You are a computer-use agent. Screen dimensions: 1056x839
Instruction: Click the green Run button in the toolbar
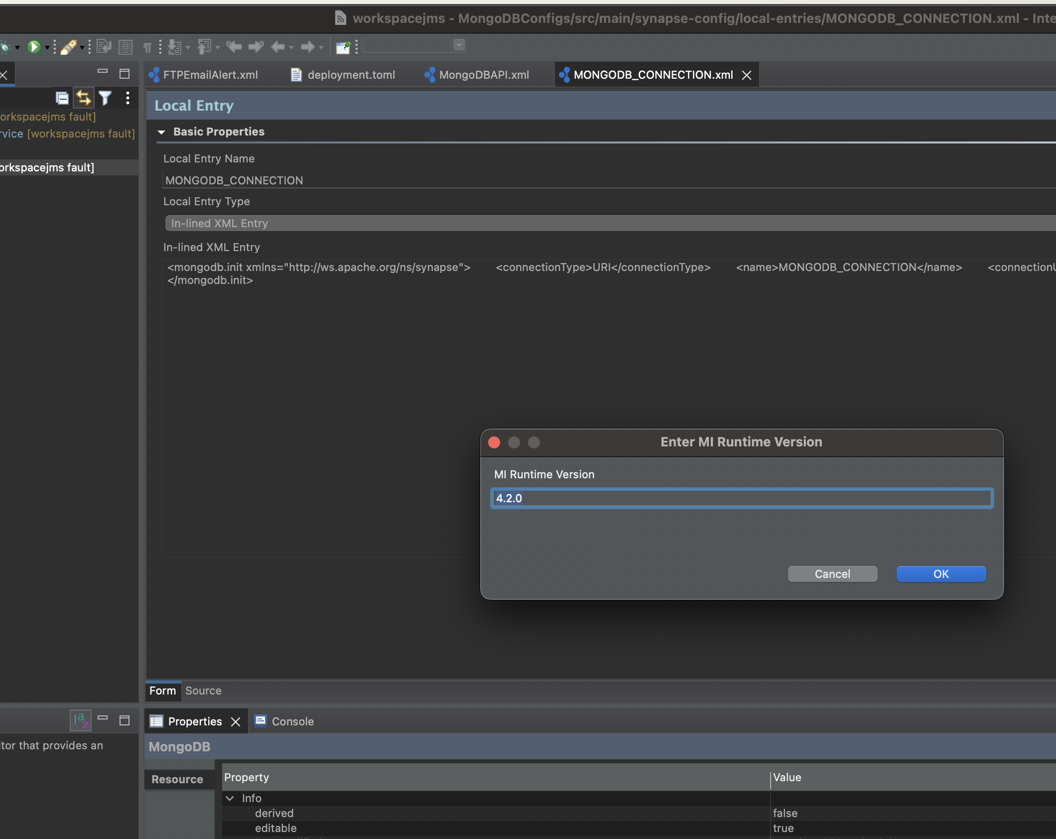(x=34, y=47)
